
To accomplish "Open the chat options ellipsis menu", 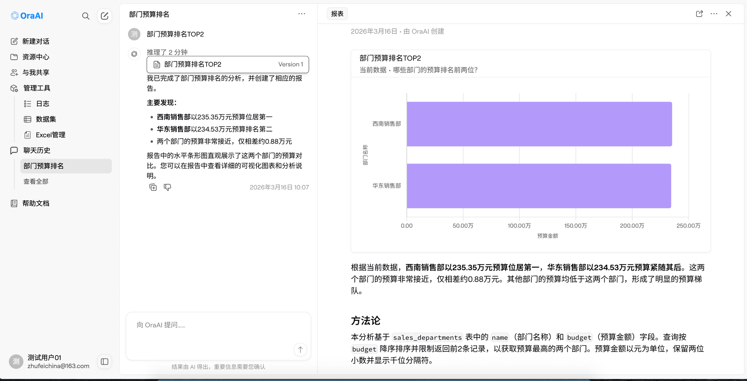I will [x=302, y=14].
